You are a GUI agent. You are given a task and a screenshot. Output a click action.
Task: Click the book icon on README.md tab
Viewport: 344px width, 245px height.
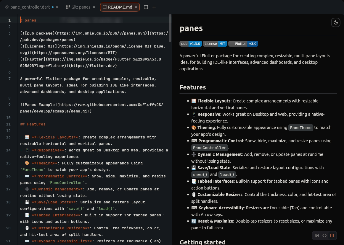point(105,7)
